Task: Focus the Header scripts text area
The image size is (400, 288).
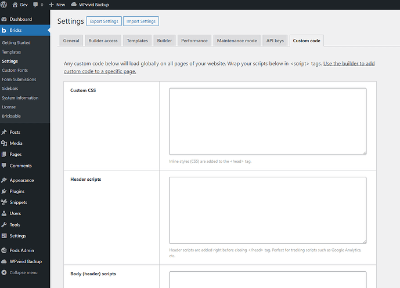Action: click(268, 210)
